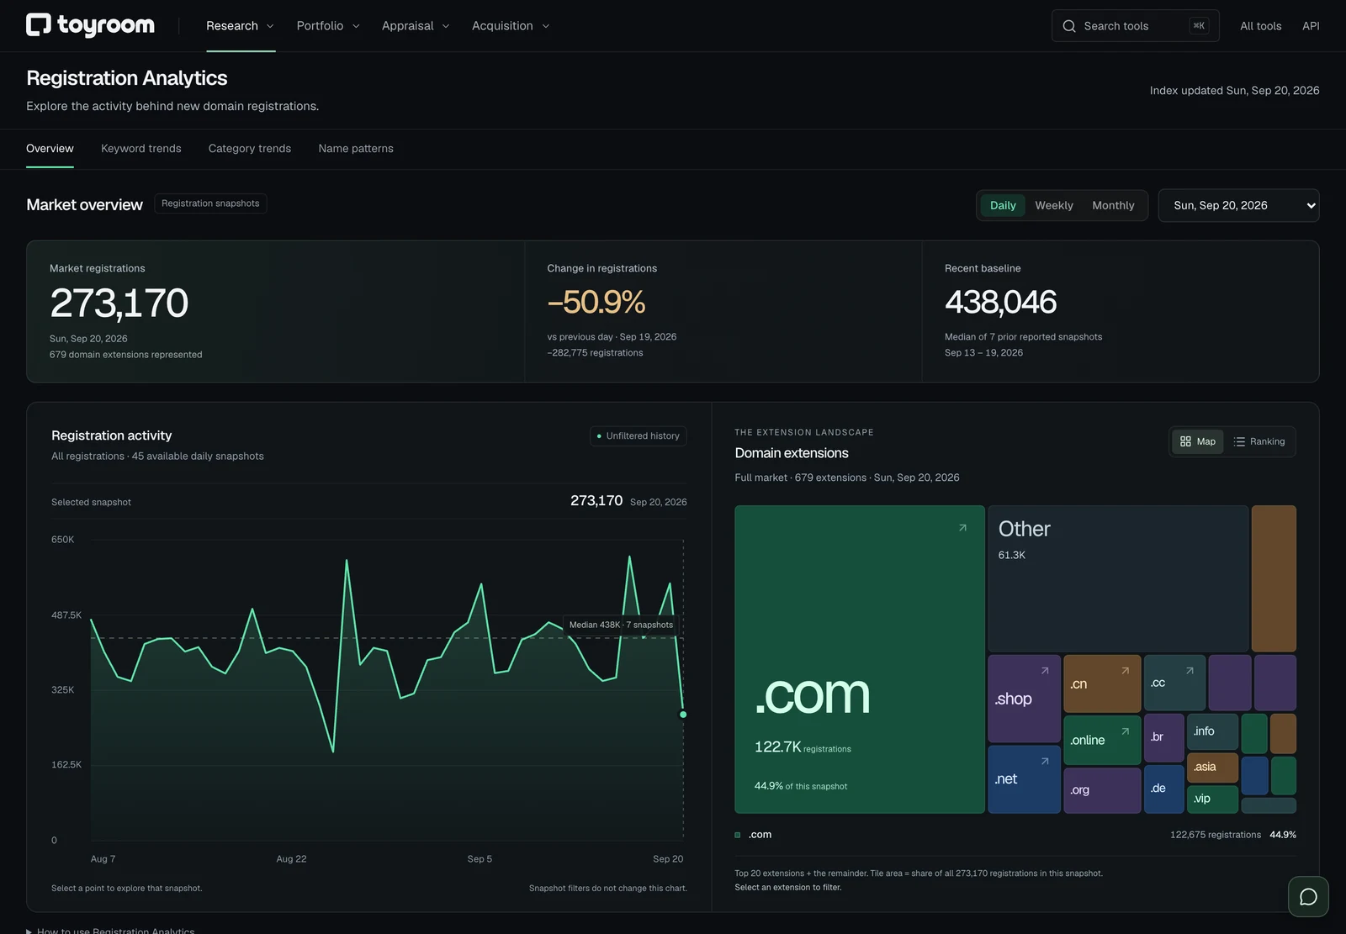1346x934 pixels.
Task: Select the .vip treemap tile
Action: point(1212,799)
